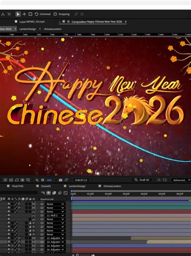Click the snap edge extension icon
This screenshot has height=256, width=191.
point(76,14)
